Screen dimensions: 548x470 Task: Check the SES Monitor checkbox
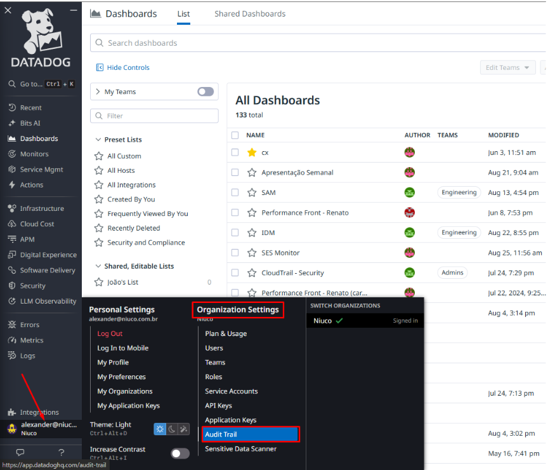pyautogui.click(x=235, y=252)
